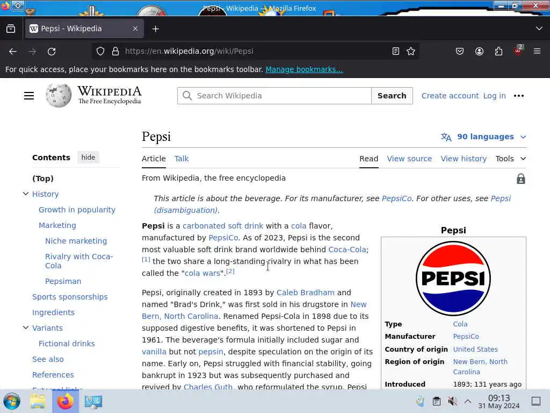Open the 90 languages dropdown
Image resolution: width=550 pixels, height=413 pixels.
point(484,137)
